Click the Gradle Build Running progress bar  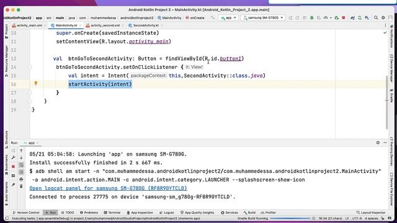(290, 218)
